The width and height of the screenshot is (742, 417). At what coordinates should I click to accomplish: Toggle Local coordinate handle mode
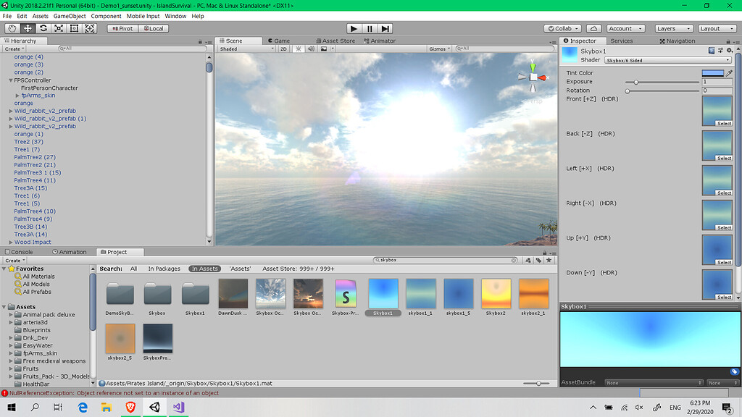coord(153,28)
